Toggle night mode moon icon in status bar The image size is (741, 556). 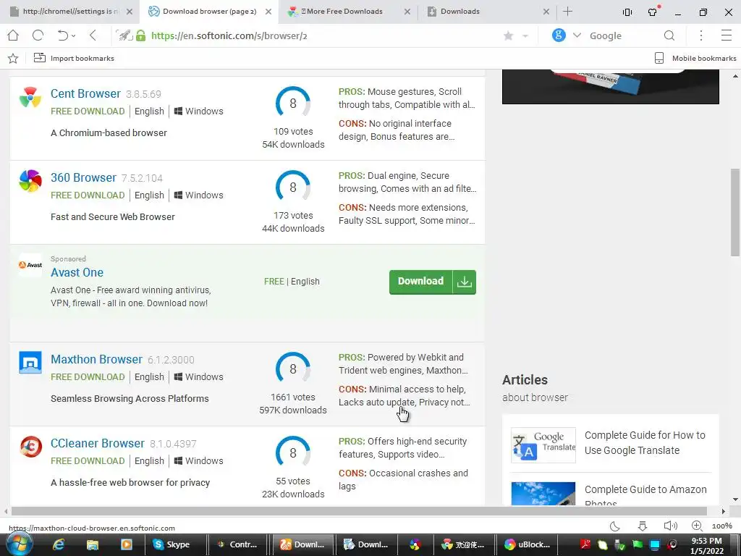[x=615, y=526]
